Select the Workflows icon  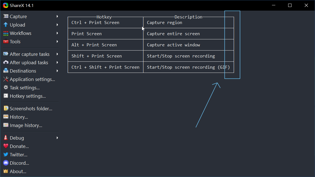[5, 33]
